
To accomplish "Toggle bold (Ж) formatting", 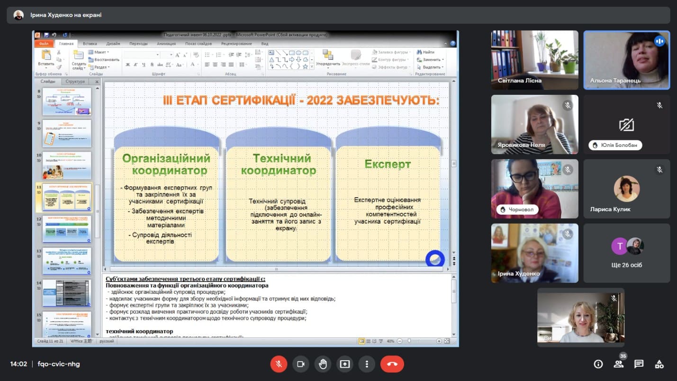I will click(128, 65).
